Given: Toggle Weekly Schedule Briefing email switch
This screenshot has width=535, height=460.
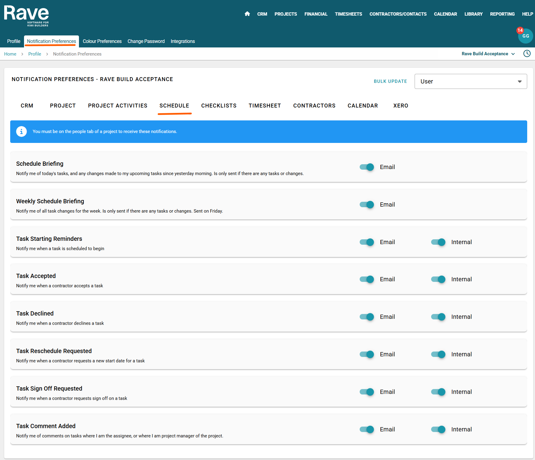Looking at the screenshot, I should [367, 204].
